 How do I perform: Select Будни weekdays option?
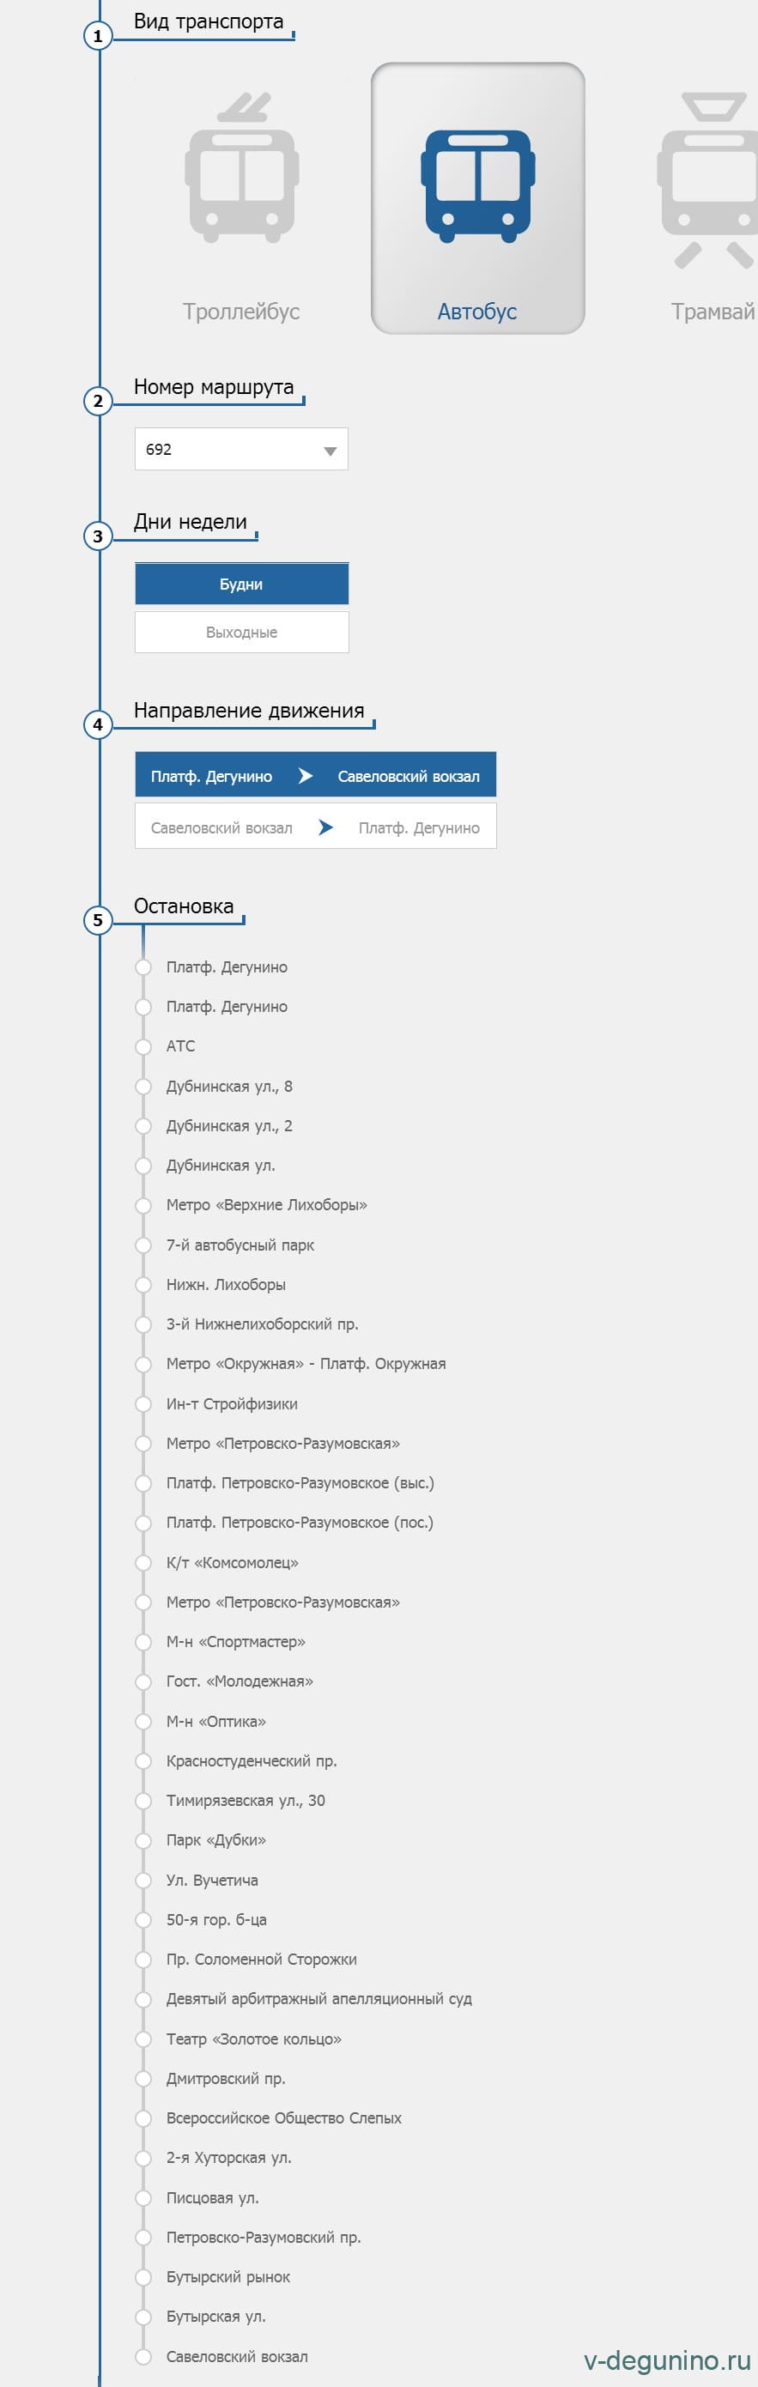click(x=241, y=585)
